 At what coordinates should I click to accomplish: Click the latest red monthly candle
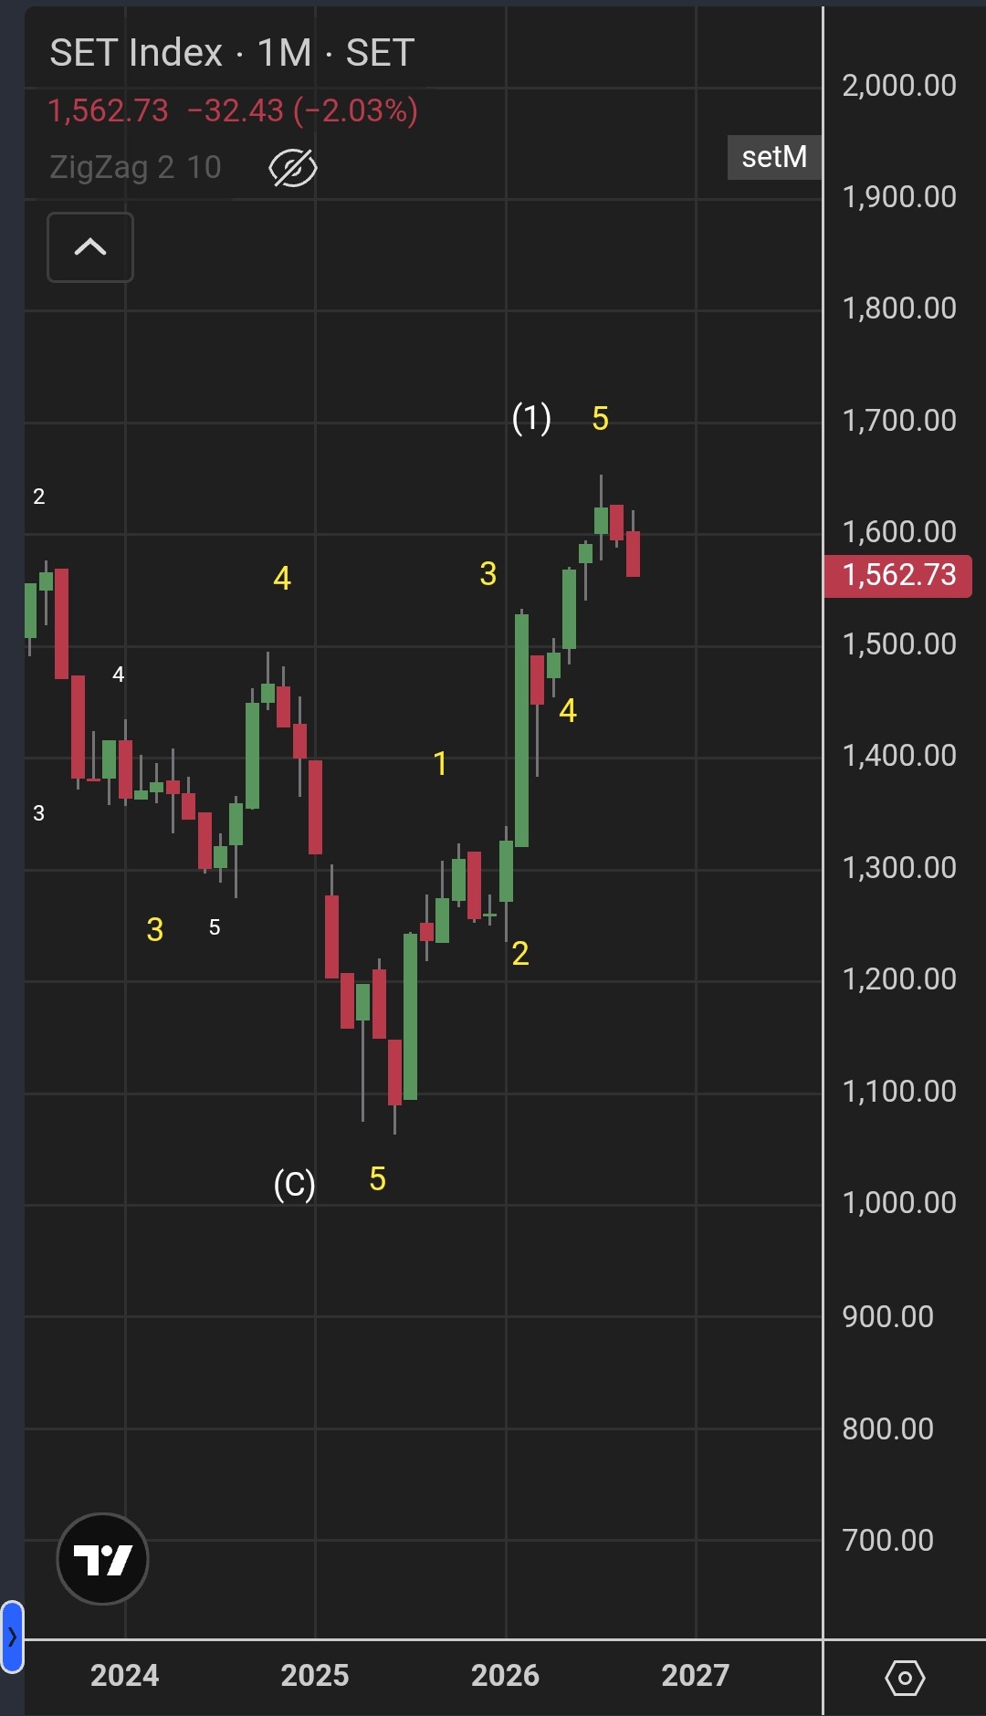pyautogui.click(x=633, y=553)
